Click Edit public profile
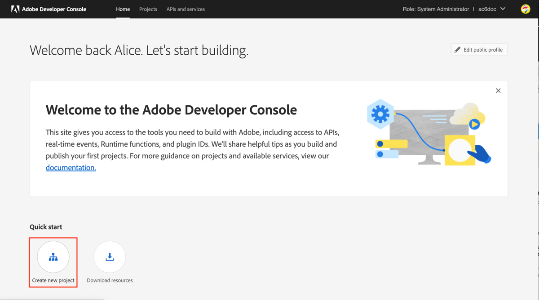The height and width of the screenshot is (300, 539). click(x=479, y=49)
